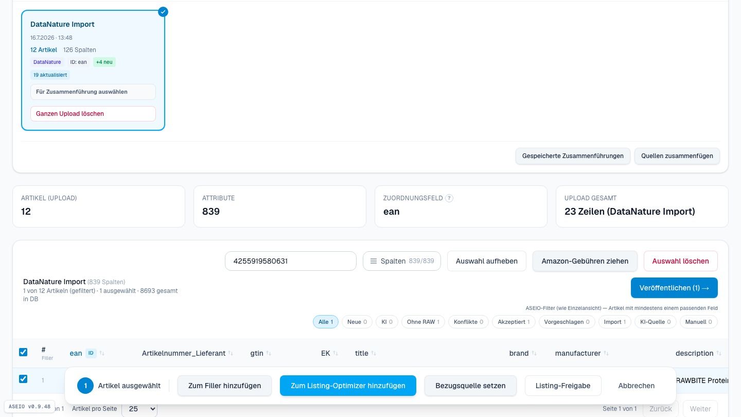
Task: Open the Spalten 839/839 column selector
Action: point(402,261)
